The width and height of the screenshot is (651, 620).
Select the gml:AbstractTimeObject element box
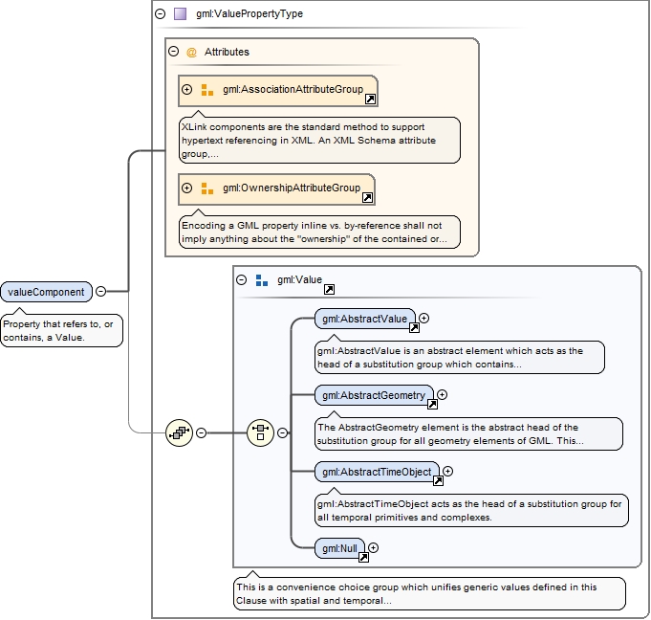pyautogui.click(x=377, y=471)
